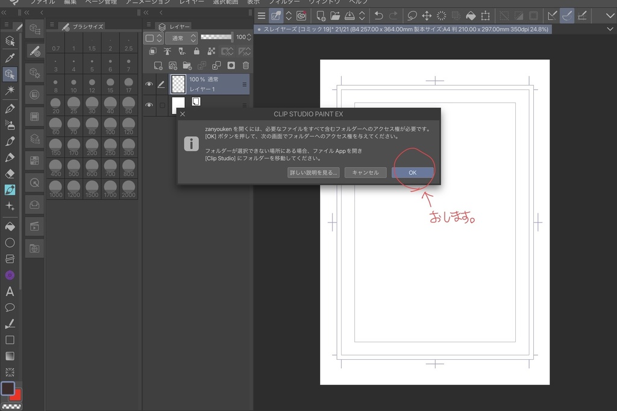Toggle visibility of the paper layer
This screenshot has height=411, width=617.
coord(149,105)
